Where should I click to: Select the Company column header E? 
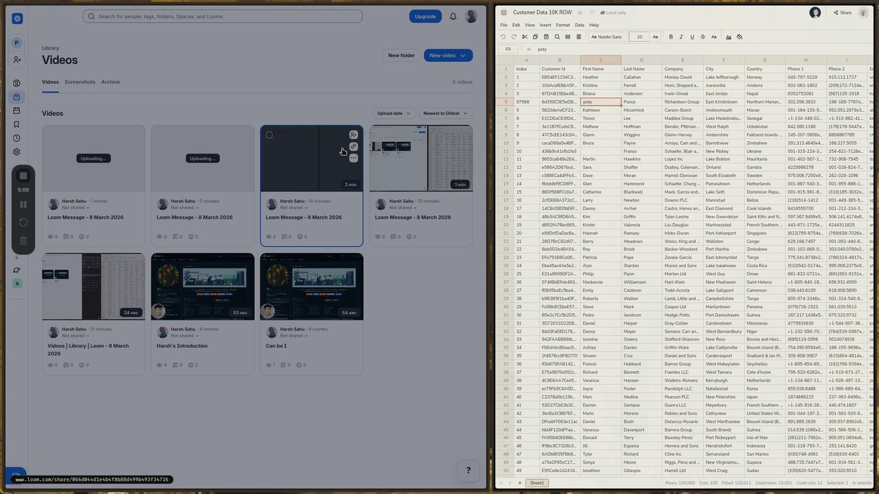click(x=683, y=60)
